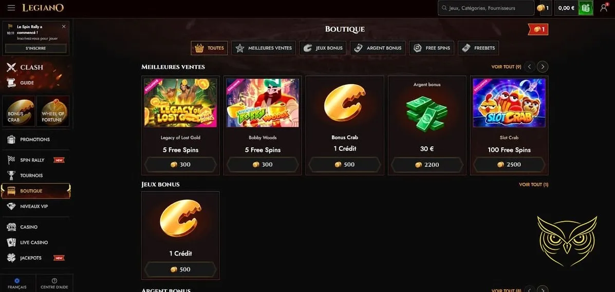Show previous Meilleures Ventes items arrow

point(530,67)
